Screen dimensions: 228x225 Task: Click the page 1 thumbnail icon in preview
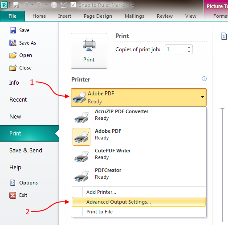(224, 36)
